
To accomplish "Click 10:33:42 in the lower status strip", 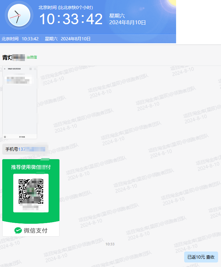I will 30,39.
